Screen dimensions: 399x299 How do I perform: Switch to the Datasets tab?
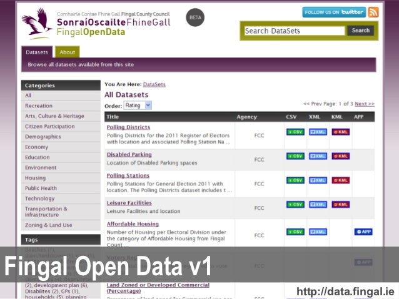[x=37, y=52]
